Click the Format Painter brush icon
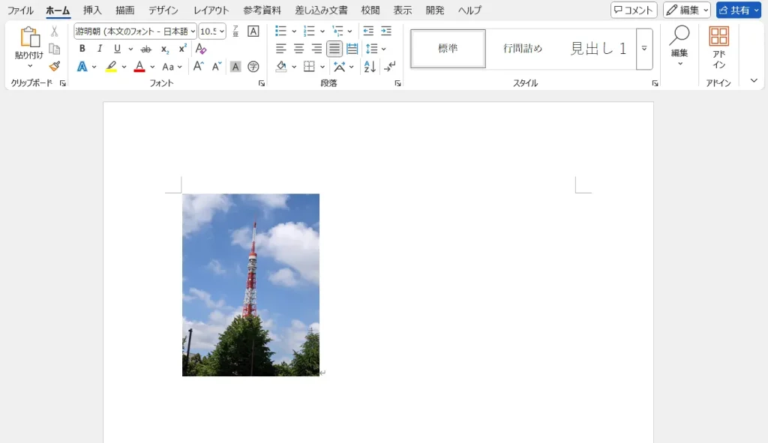The height and width of the screenshot is (443, 768). (54, 66)
